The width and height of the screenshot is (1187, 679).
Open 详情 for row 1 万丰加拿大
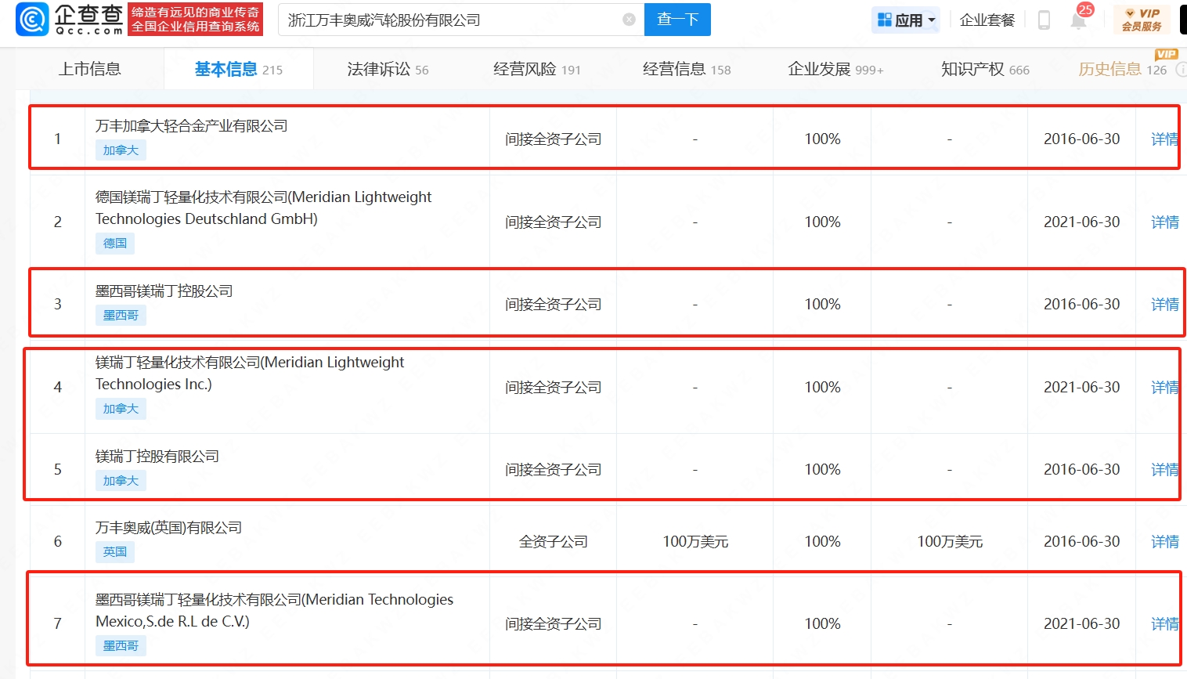coord(1165,139)
